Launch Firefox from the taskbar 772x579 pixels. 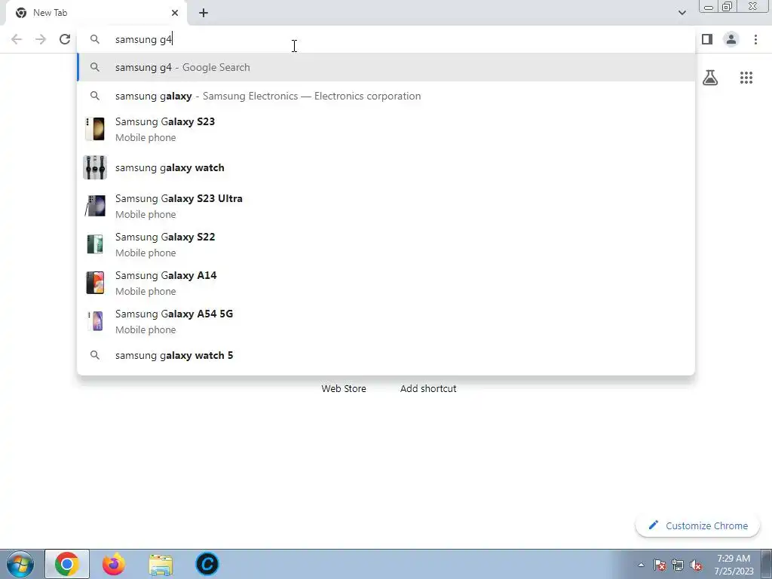[114, 564]
